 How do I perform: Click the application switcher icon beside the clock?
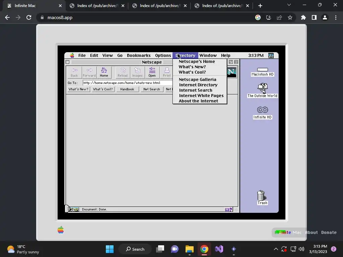(271, 56)
